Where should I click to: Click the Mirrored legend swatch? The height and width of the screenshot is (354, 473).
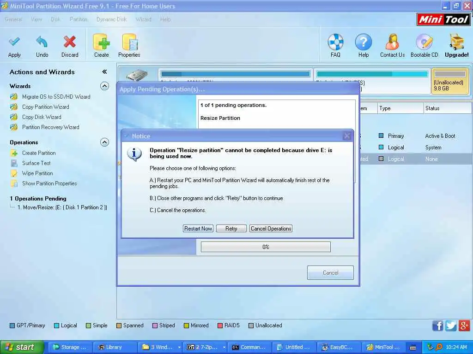(186, 326)
